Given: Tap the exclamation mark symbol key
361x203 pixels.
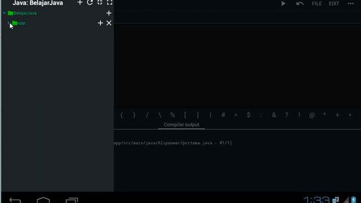Looking at the screenshot, I should click(x=300, y=115).
